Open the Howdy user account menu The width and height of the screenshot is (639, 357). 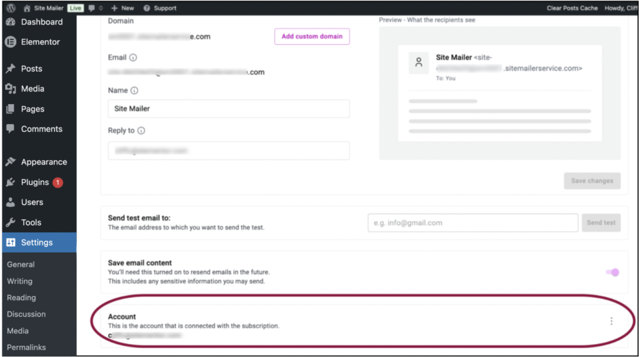pyautogui.click(x=620, y=8)
